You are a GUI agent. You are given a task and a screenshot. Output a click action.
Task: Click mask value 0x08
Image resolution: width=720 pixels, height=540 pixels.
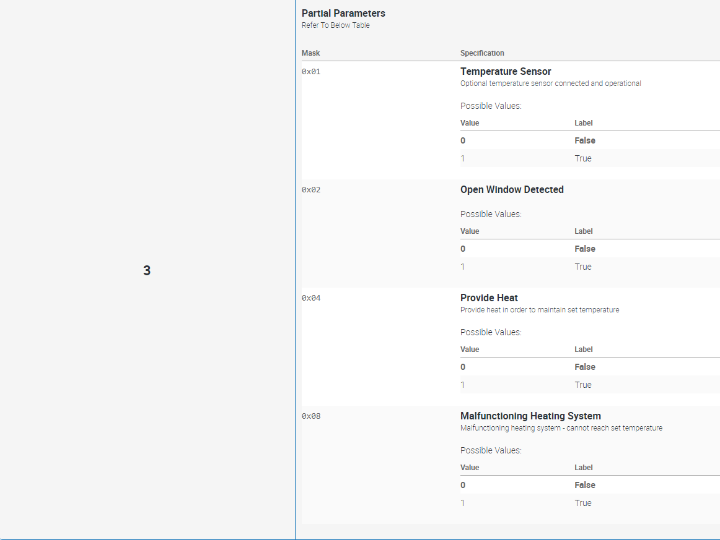[x=310, y=416]
